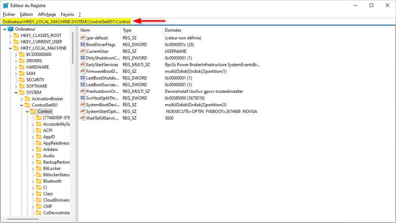396x223 pixels.
Task: Select the Arbiters tree key
Action: (x=50, y=149)
